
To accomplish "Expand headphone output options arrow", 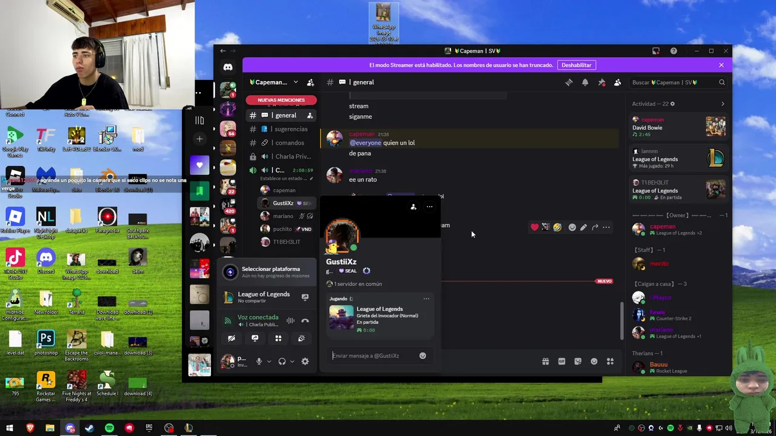I will pos(292,362).
